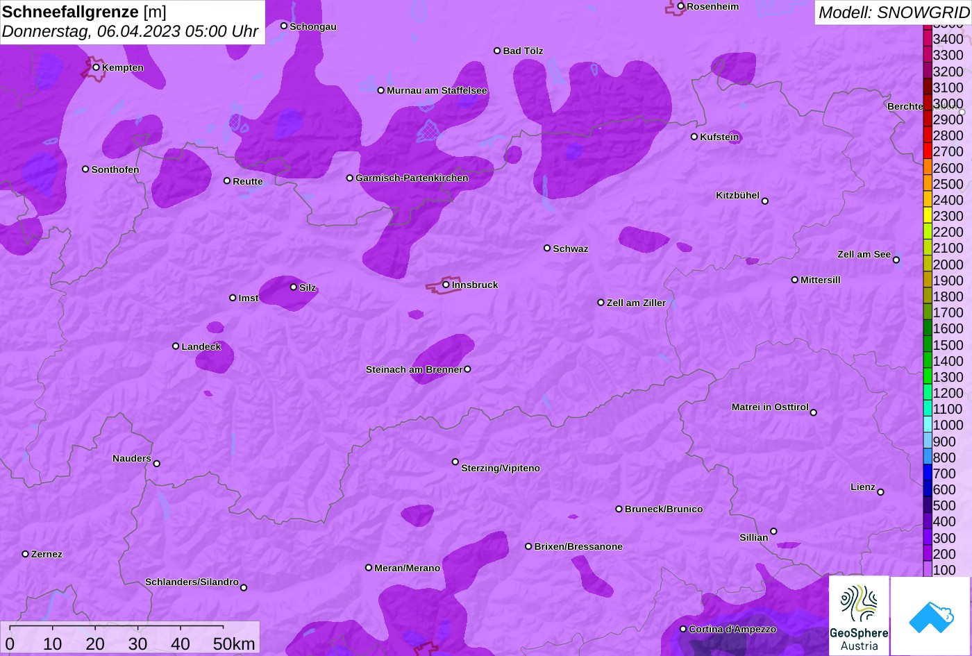Click the 700 m blue legend swatch
The width and height of the screenshot is (972, 656).
928,473
